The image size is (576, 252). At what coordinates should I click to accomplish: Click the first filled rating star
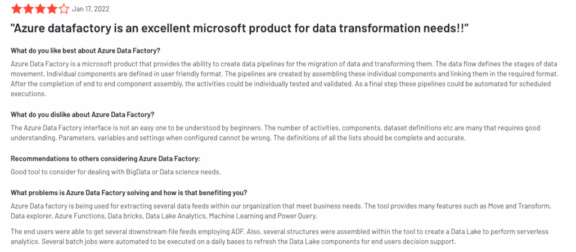coord(16,8)
